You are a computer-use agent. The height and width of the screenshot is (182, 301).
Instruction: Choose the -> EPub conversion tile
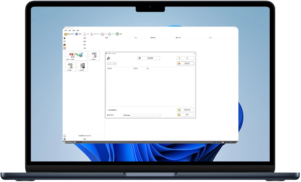[x=70, y=67]
